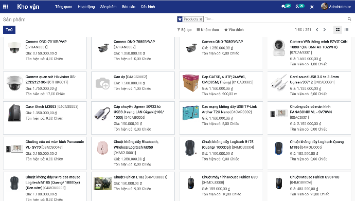Screen dimensions: 355x201
Task: Open Mouse Fuhlen G90 [04MOU0008] thumbnail
Action: click(x=191, y=183)
